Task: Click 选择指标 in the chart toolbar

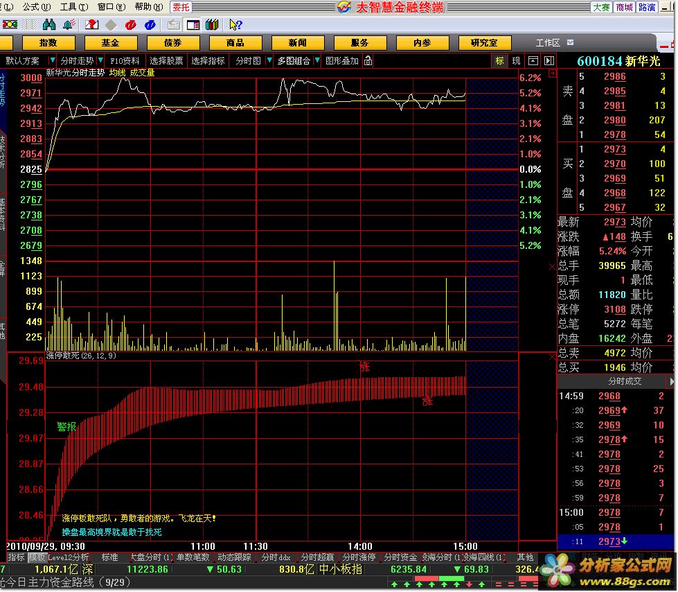Action: click(208, 61)
